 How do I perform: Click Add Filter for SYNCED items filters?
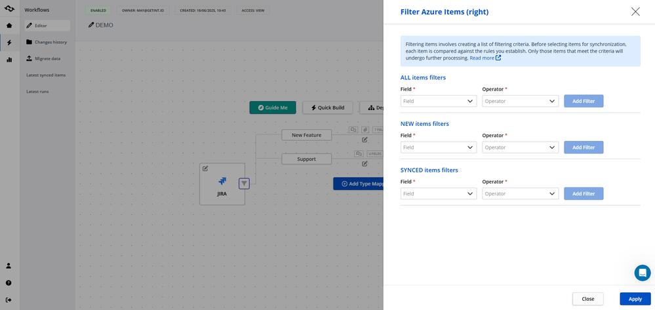pyautogui.click(x=584, y=194)
